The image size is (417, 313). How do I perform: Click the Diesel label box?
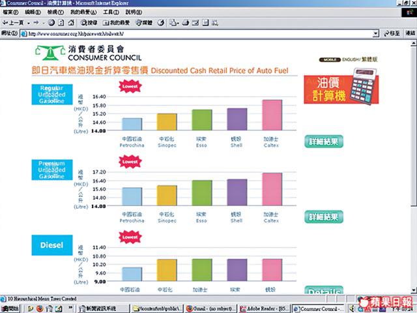[x=52, y=245]
